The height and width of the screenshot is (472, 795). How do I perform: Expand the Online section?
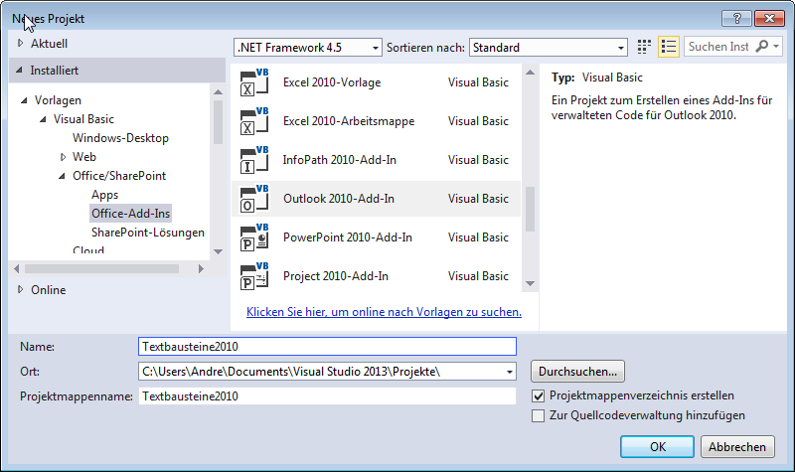tap(20, 289)
